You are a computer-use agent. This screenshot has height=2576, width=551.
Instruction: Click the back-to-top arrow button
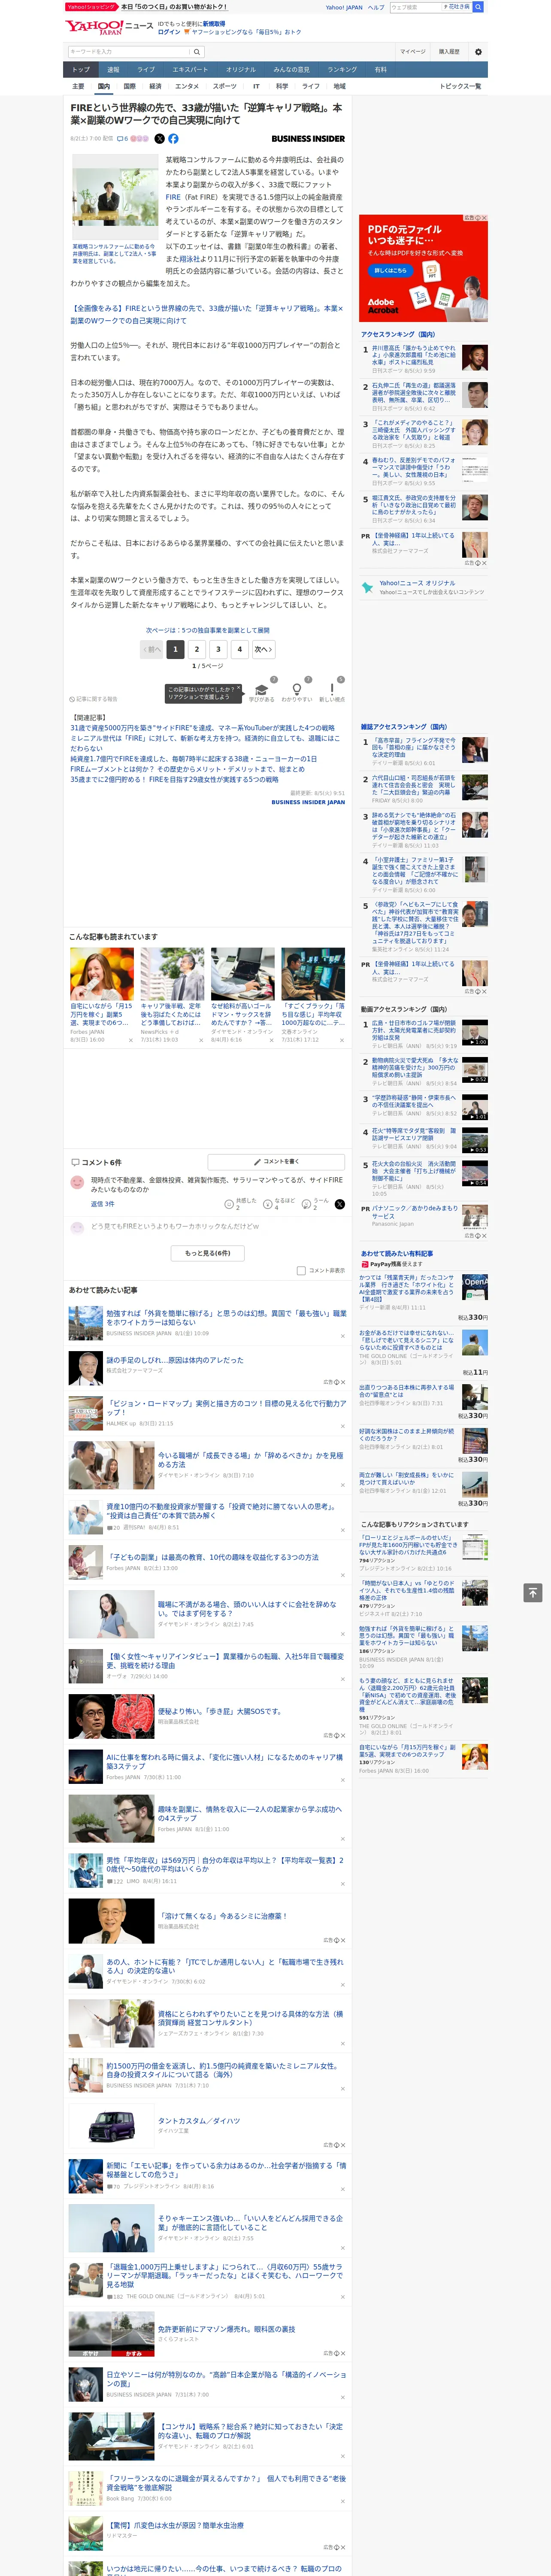click(533, 1592)
